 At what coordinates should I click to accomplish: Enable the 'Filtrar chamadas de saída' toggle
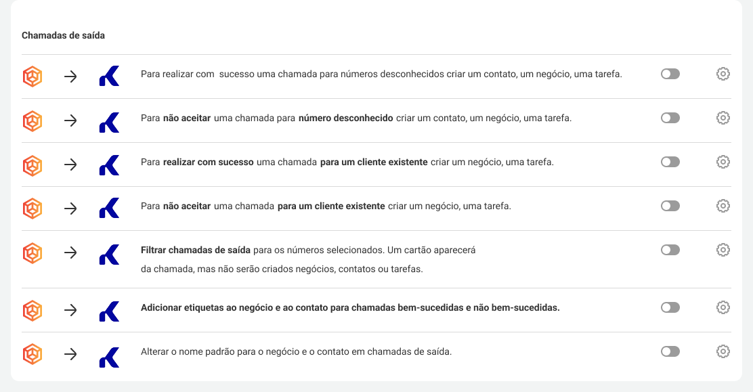coord(670,250)
